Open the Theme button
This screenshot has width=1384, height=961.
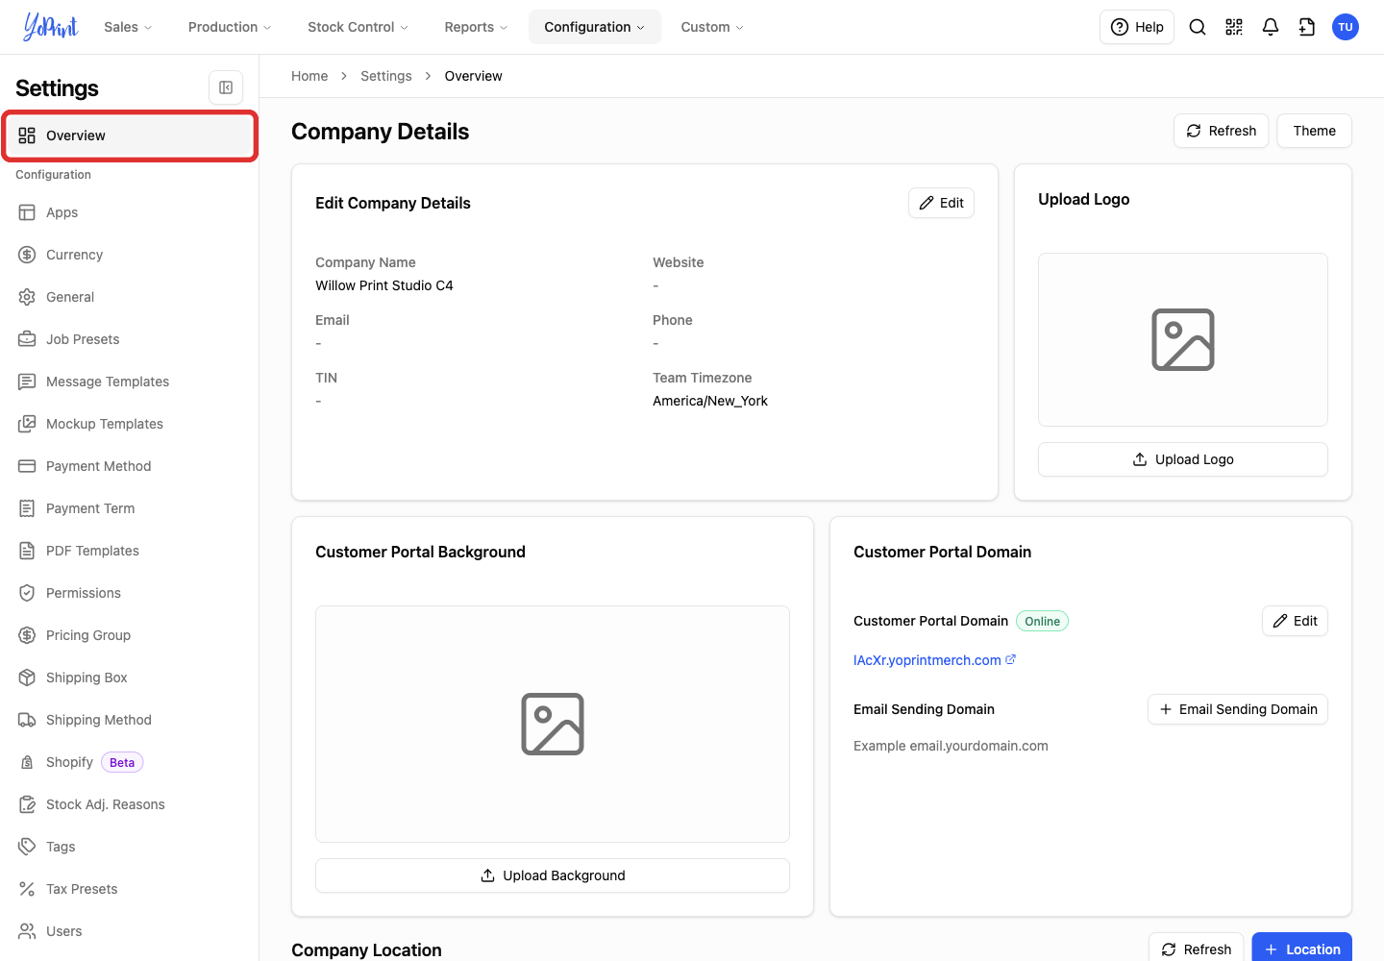click(x=1314, y=131)
